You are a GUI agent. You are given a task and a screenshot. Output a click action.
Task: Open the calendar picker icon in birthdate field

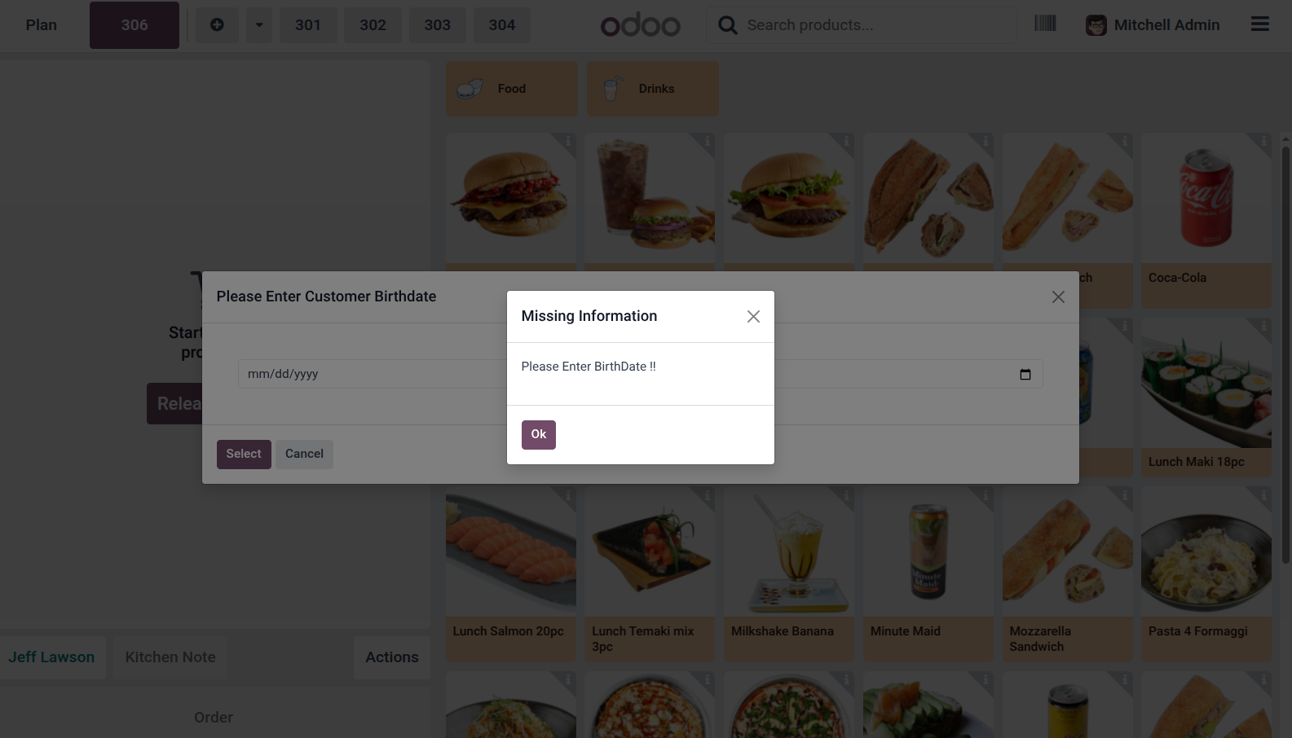coord(1025,375)
